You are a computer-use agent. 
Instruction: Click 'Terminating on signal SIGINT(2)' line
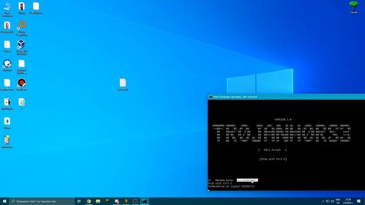pos(232,186)
